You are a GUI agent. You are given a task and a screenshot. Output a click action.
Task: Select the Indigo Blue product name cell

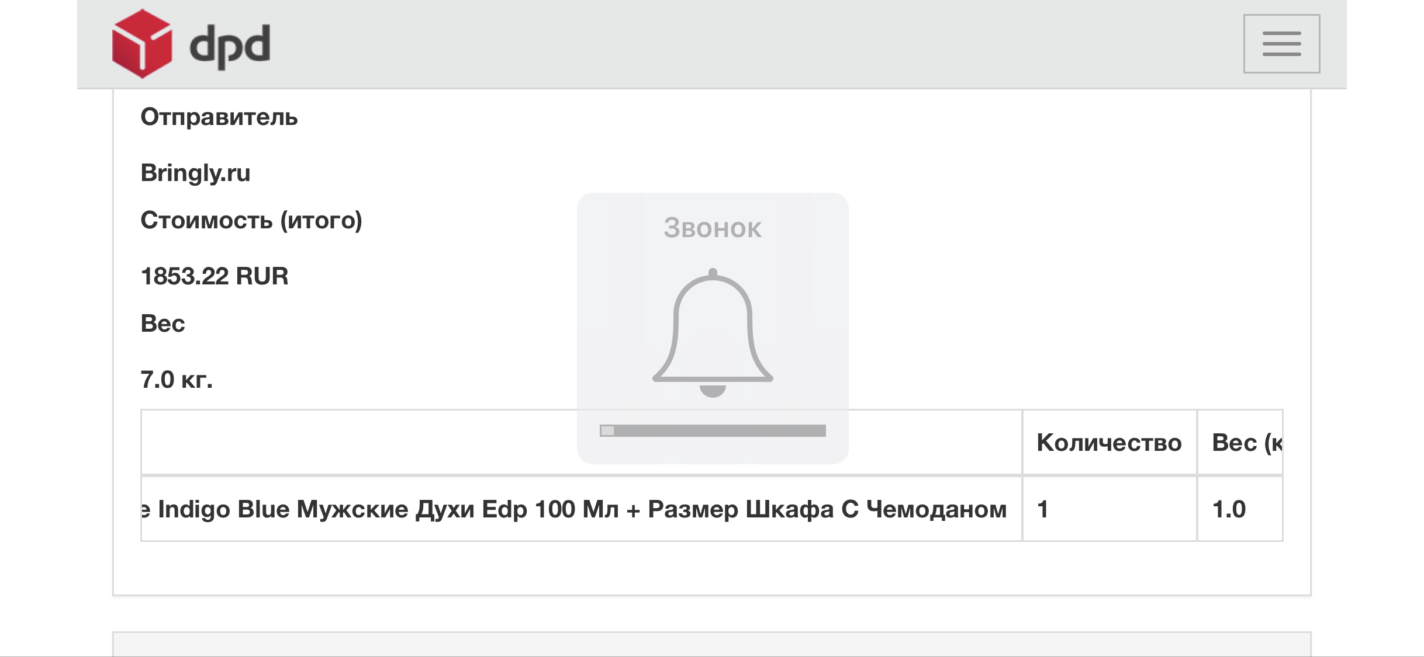coord(582,509)
